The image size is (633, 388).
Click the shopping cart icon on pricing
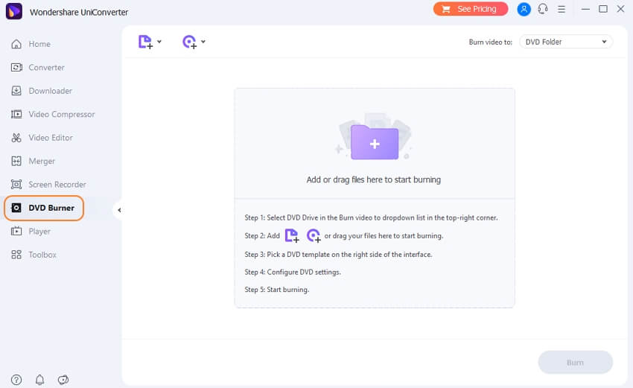click(445, 9)
